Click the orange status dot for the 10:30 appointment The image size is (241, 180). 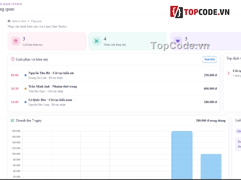click(x=26, y=88)
